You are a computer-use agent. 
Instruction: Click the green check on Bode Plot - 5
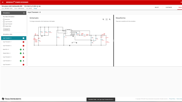pos(21,50)
